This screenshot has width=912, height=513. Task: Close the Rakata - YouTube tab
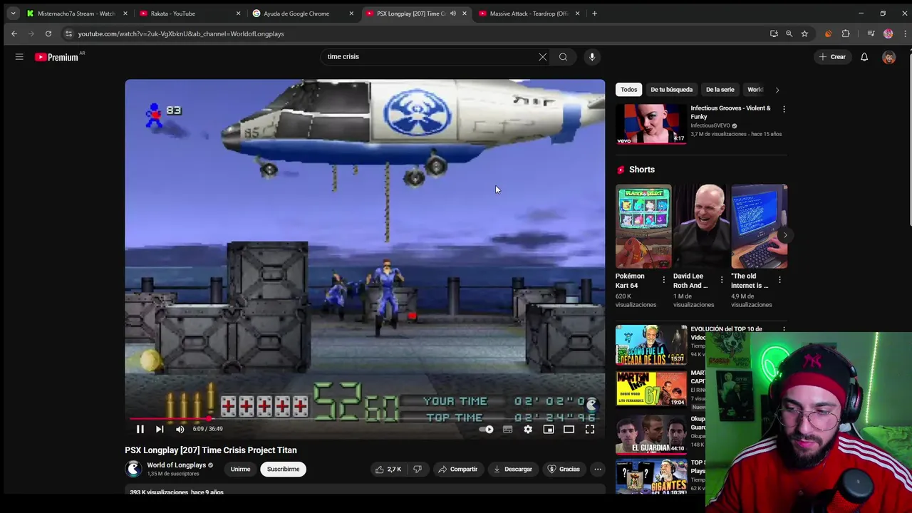tap(238, 14)
